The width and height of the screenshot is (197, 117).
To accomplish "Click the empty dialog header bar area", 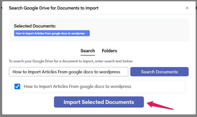I will [140, 8].
